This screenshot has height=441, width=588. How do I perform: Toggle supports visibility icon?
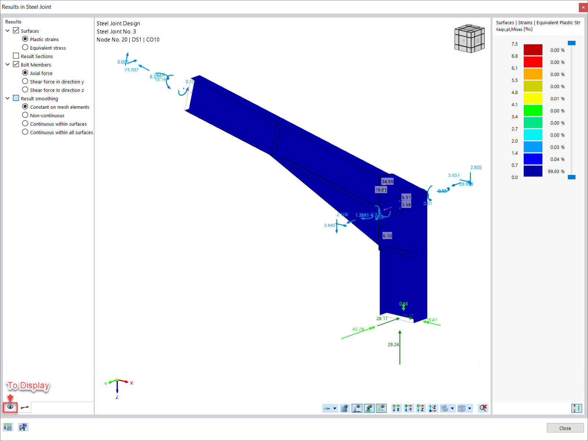tap(369, 408)
